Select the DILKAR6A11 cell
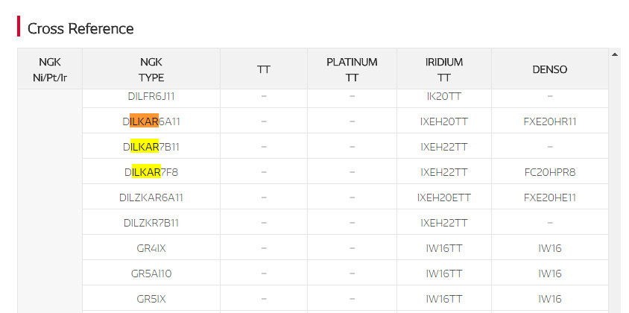This screenshot has width=629, height=313. coord(151,121)
